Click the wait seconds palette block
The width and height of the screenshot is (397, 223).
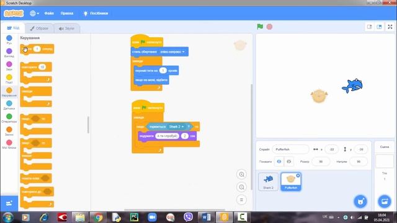(37, 49)
